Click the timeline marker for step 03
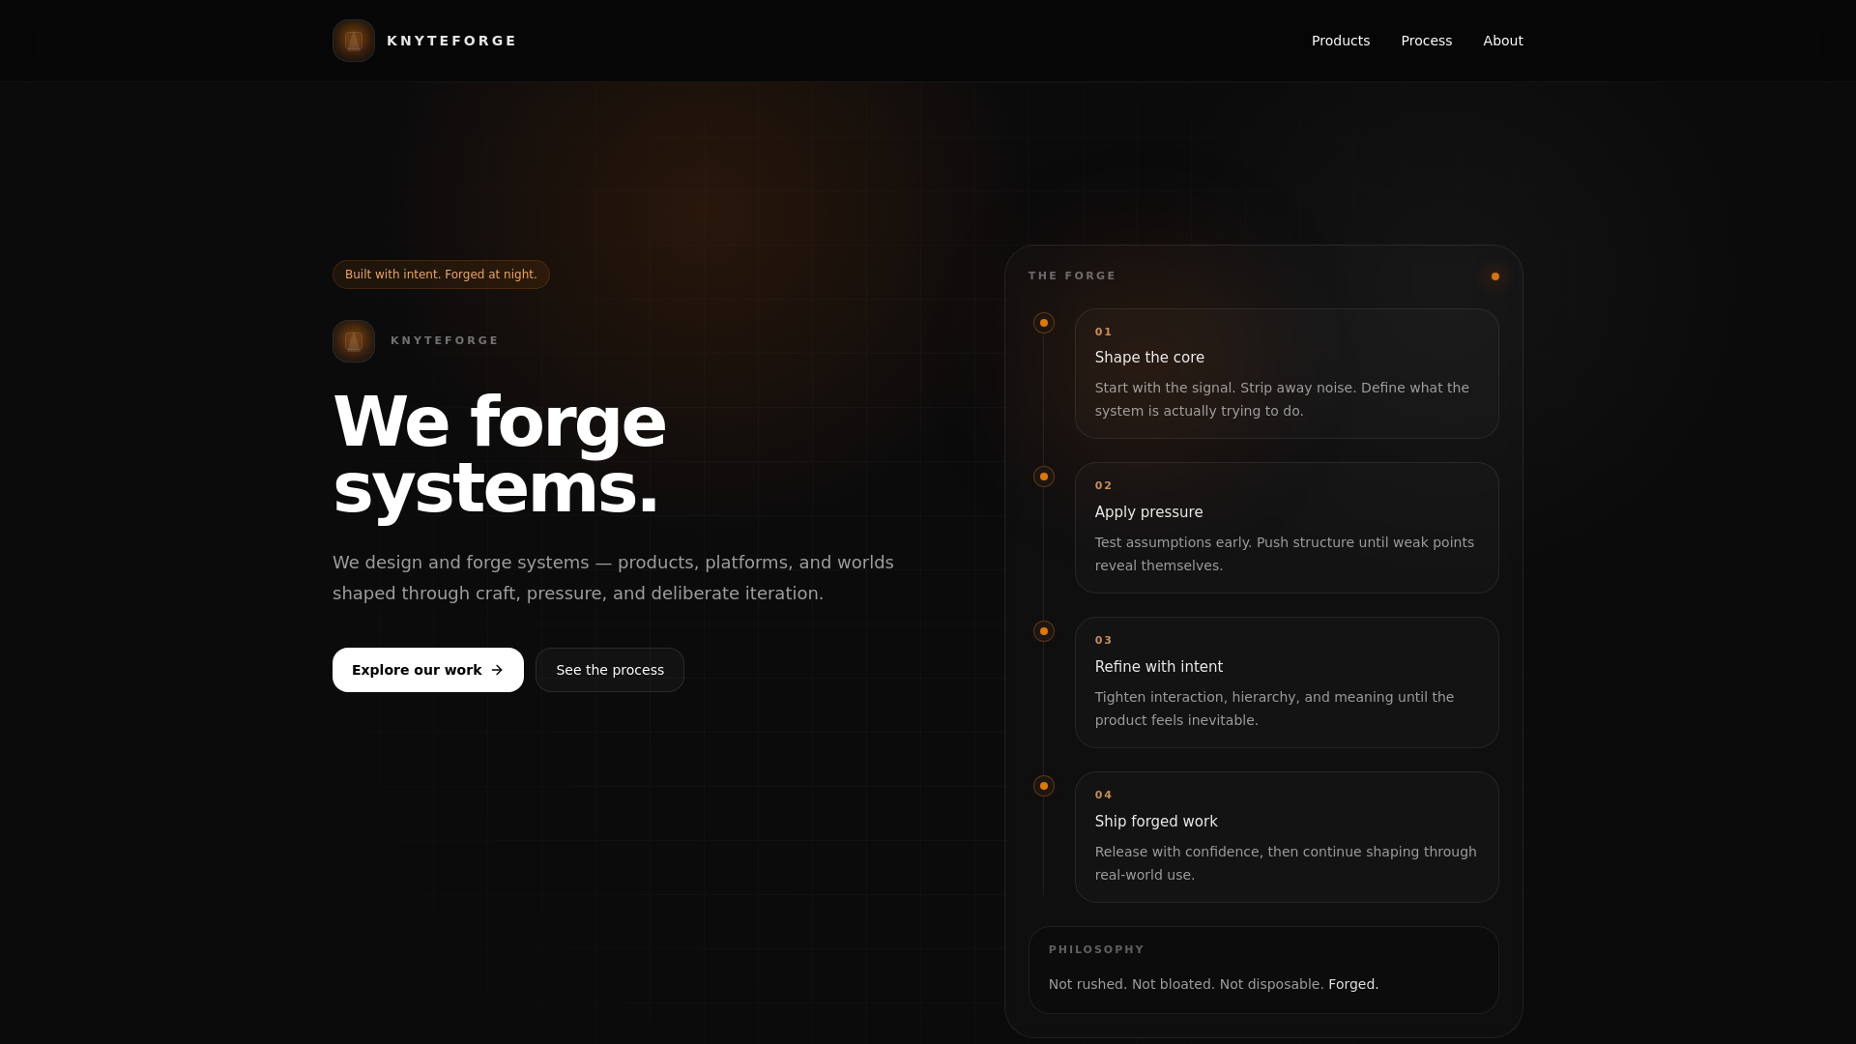The height and width of the screenshot is (1044, 1856). pos(1044,631)
